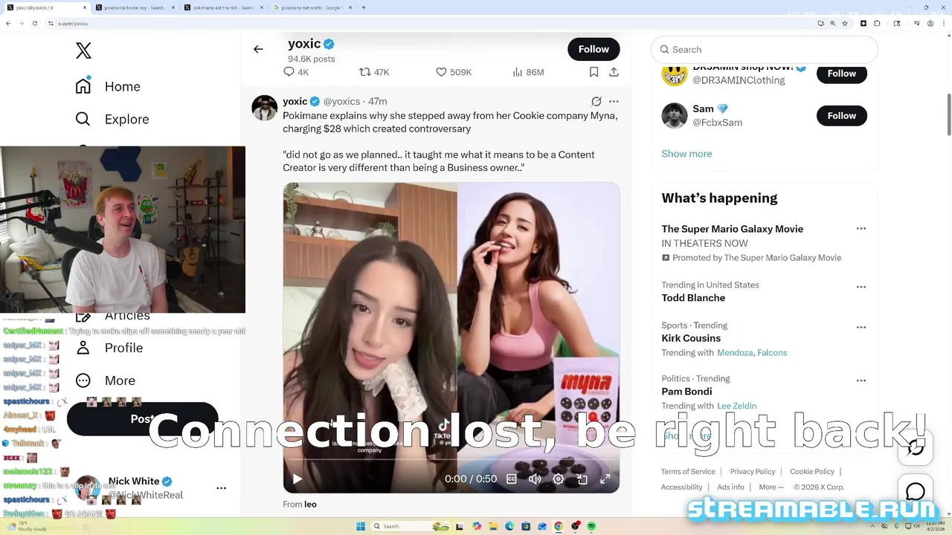Open options for Todd Blanche trend
Image resolution: width=952 pixels, height=535 pixels.
point(861,287)
